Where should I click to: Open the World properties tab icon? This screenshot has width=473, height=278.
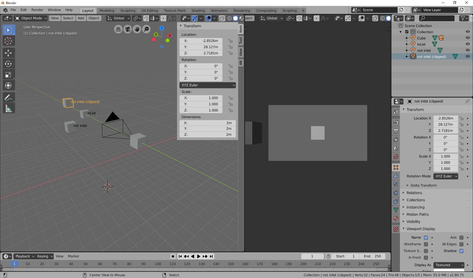[x=396, y=157]
